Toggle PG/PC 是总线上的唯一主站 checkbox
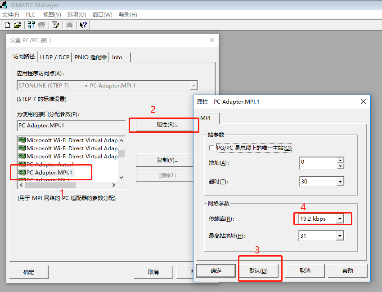 tap(211, 148)
